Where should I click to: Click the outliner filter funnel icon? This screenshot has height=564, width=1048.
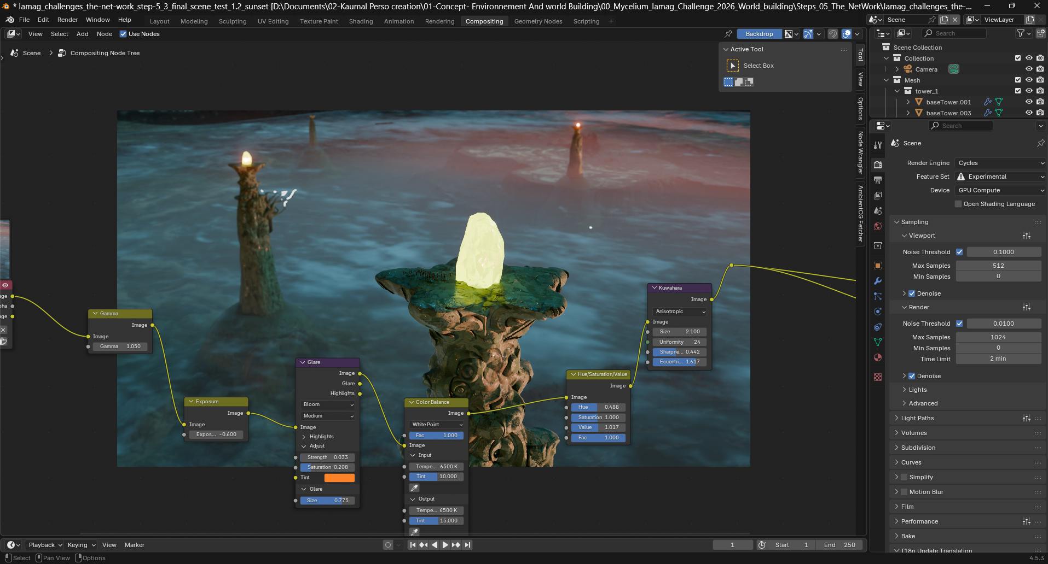coord(1021,34)
